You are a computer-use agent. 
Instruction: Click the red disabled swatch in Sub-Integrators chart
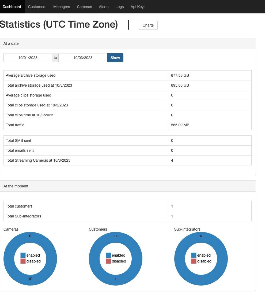click(x=194, y=261)
